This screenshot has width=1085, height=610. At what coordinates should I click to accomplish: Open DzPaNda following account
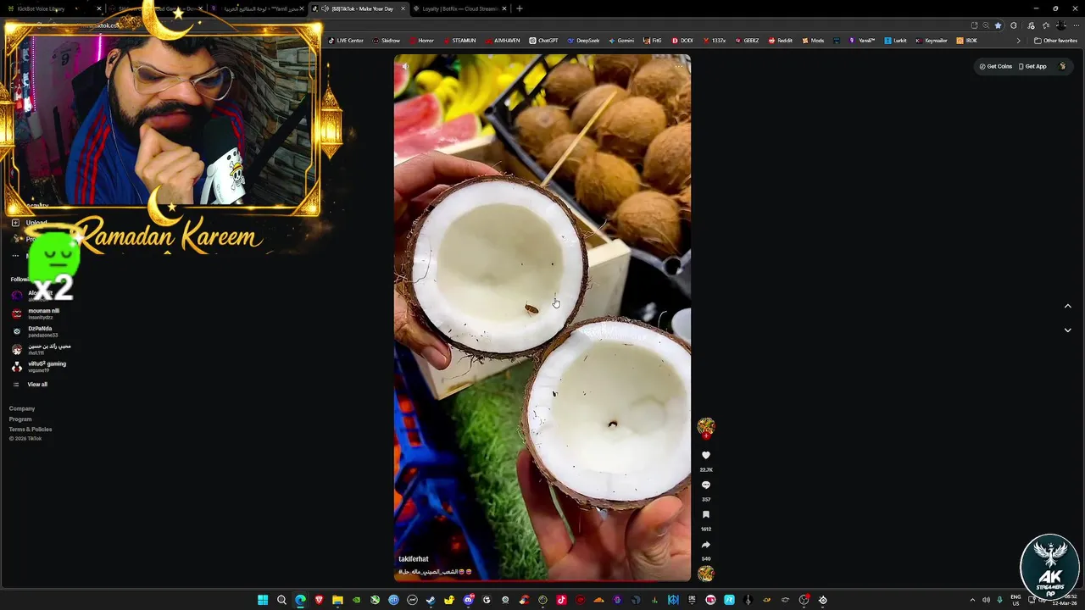click(35, 331)
